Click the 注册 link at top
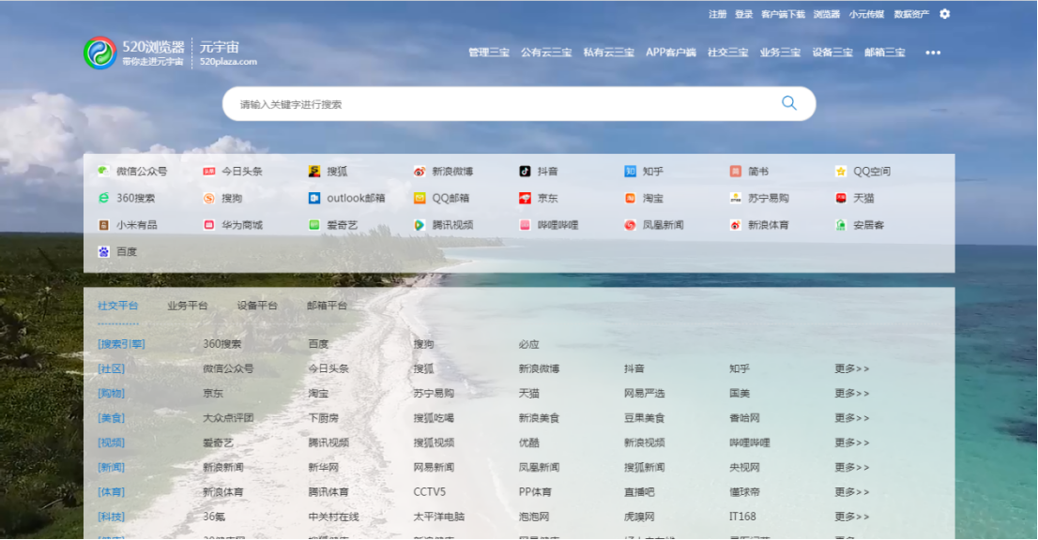Screen dimensions: 1038x540 tap(718, 14)
